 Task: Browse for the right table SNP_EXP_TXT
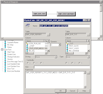point(88,35)
